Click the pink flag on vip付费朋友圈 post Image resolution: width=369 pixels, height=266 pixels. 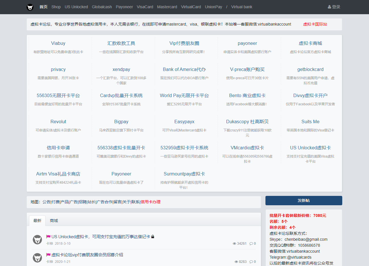click(48, 255)
